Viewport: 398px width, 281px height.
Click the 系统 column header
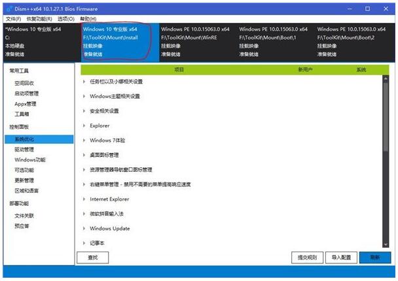361,70
